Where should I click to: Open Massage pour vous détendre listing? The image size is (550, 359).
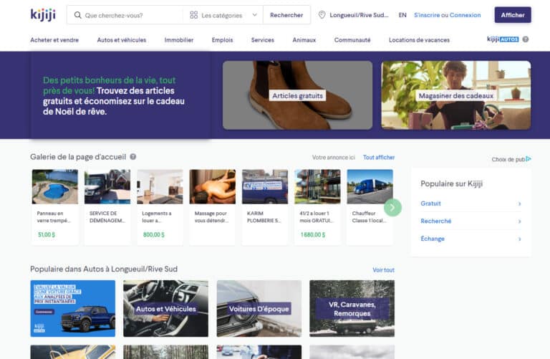(x=212, y=207)
